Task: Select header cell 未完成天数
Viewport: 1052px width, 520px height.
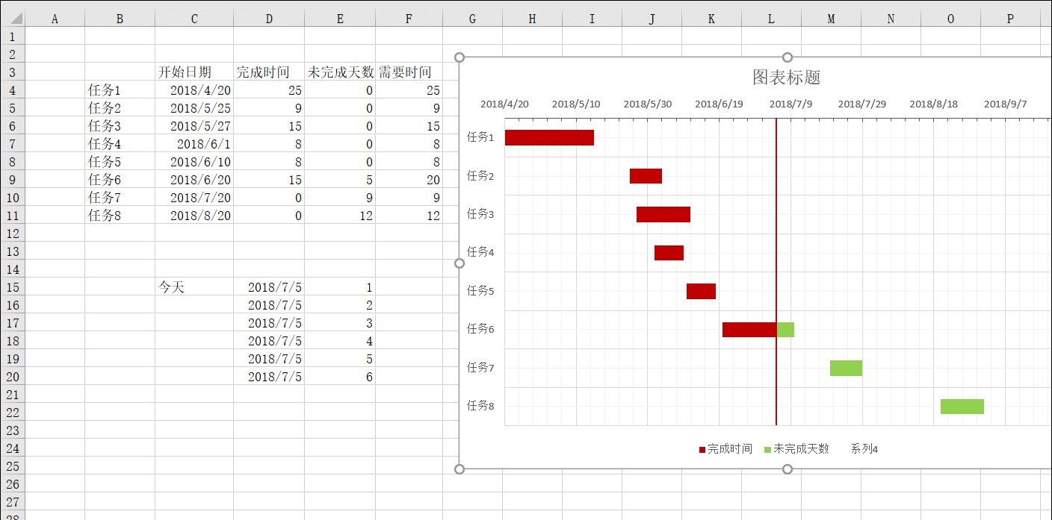Action: tap(340, 72)
